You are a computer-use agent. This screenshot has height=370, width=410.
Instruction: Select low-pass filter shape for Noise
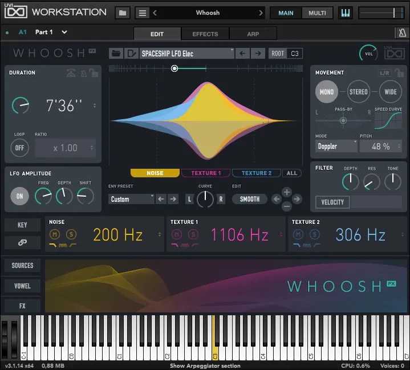click(x=53, y=245)
